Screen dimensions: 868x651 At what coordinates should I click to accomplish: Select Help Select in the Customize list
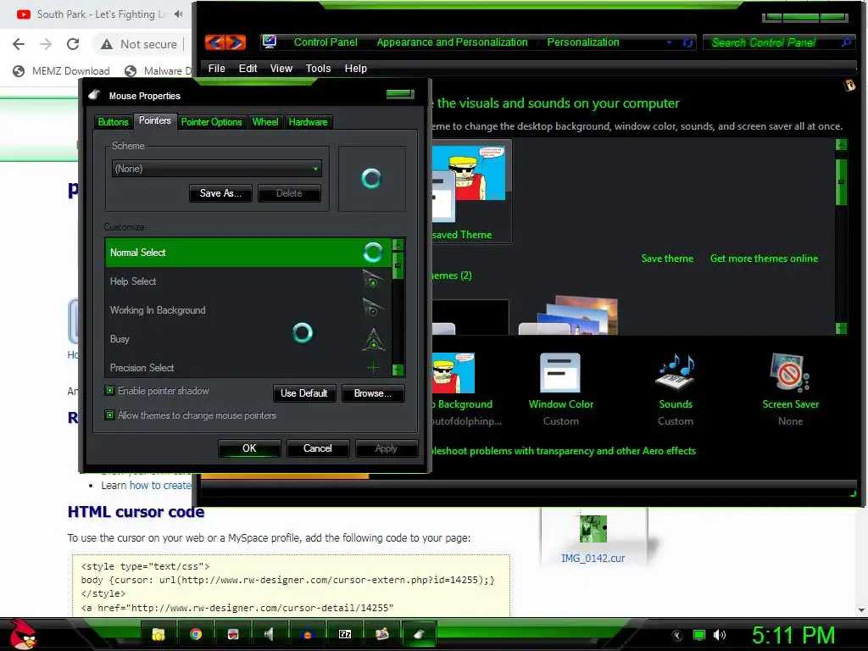pyautogui.click(x=248, y=281)
